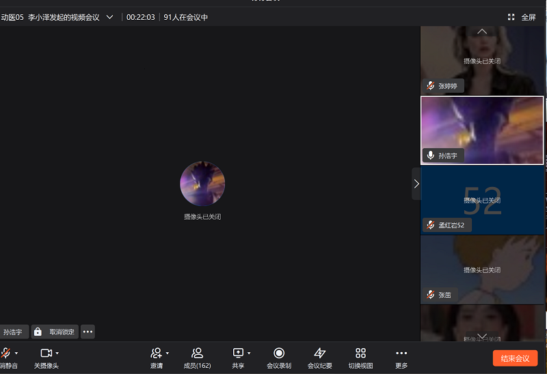The height and width of the screenshot is (374, 547).
Task: Enter 全屏 fullscreen mode
Action: (522, 17)
